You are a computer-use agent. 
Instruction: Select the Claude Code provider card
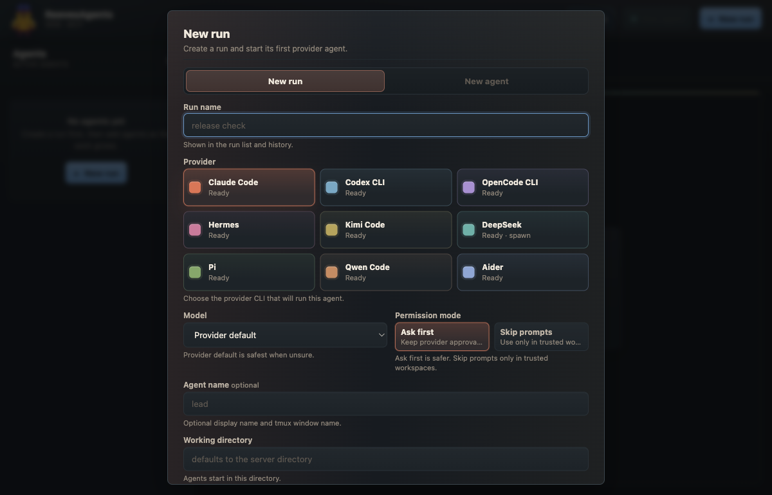[249, 187]
